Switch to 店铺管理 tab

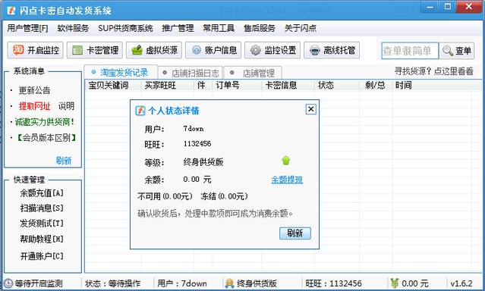click(x=253, y=74)
